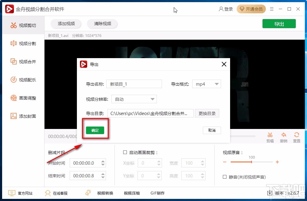This screenshot has width=307, height=201.
Task: Click the app logo in the title bar
Action: (x=9, y=9)
